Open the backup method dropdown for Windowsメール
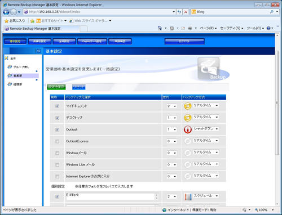This screenshot has height=215, width=282. pos(206,153)
